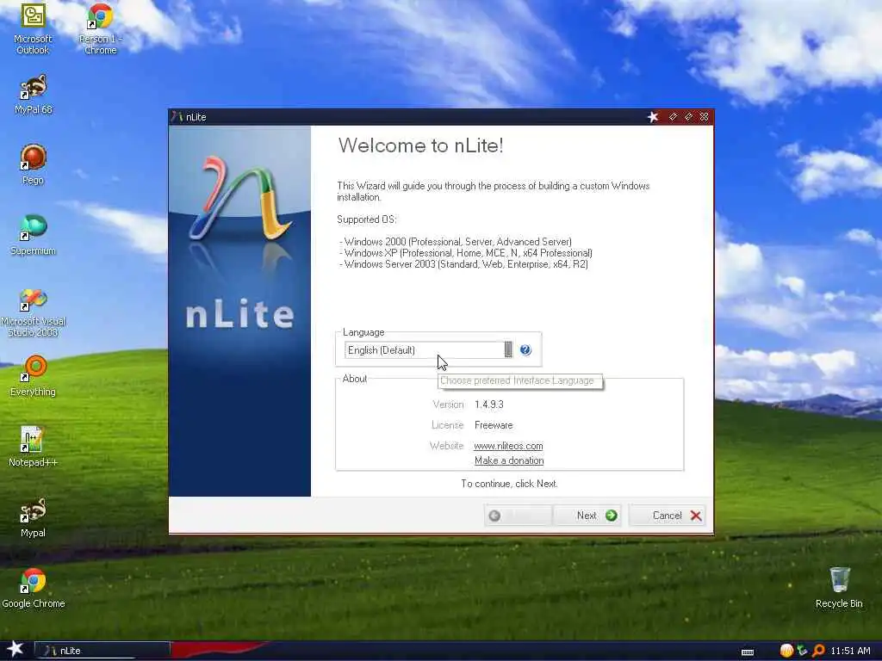Follow the Make a donation link
Image resolution: width=882 pixels, height=661 pixels.
point(509,460)
